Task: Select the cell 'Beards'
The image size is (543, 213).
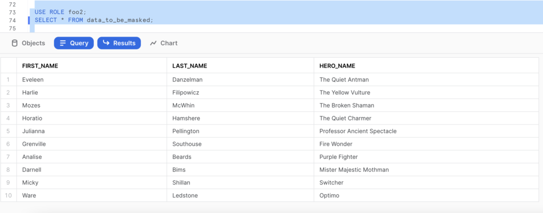Action: 240,157
